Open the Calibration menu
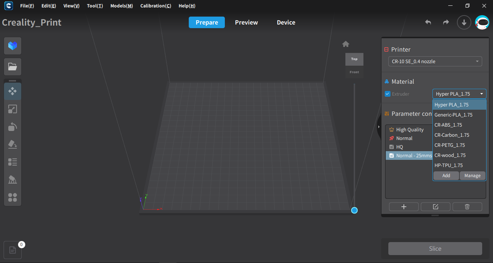493x263 pixels. (x=156, y=6)
